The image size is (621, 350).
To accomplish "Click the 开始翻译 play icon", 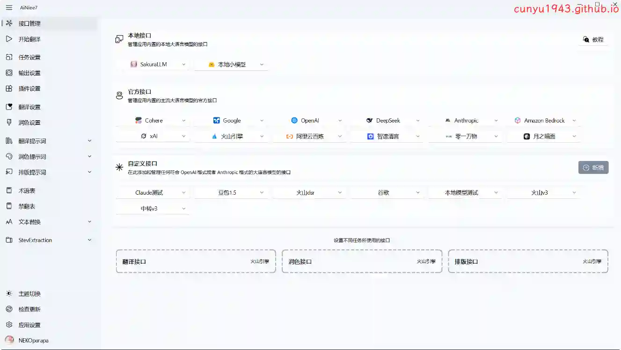I will 9,39.
